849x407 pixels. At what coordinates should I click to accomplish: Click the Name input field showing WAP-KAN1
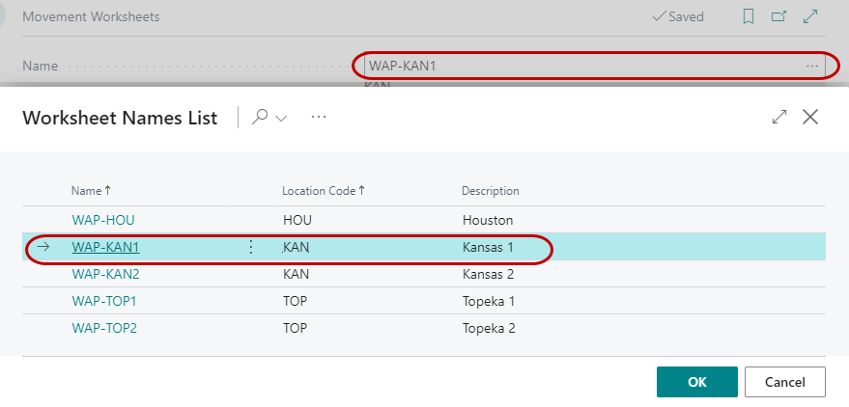coord(580,66)
